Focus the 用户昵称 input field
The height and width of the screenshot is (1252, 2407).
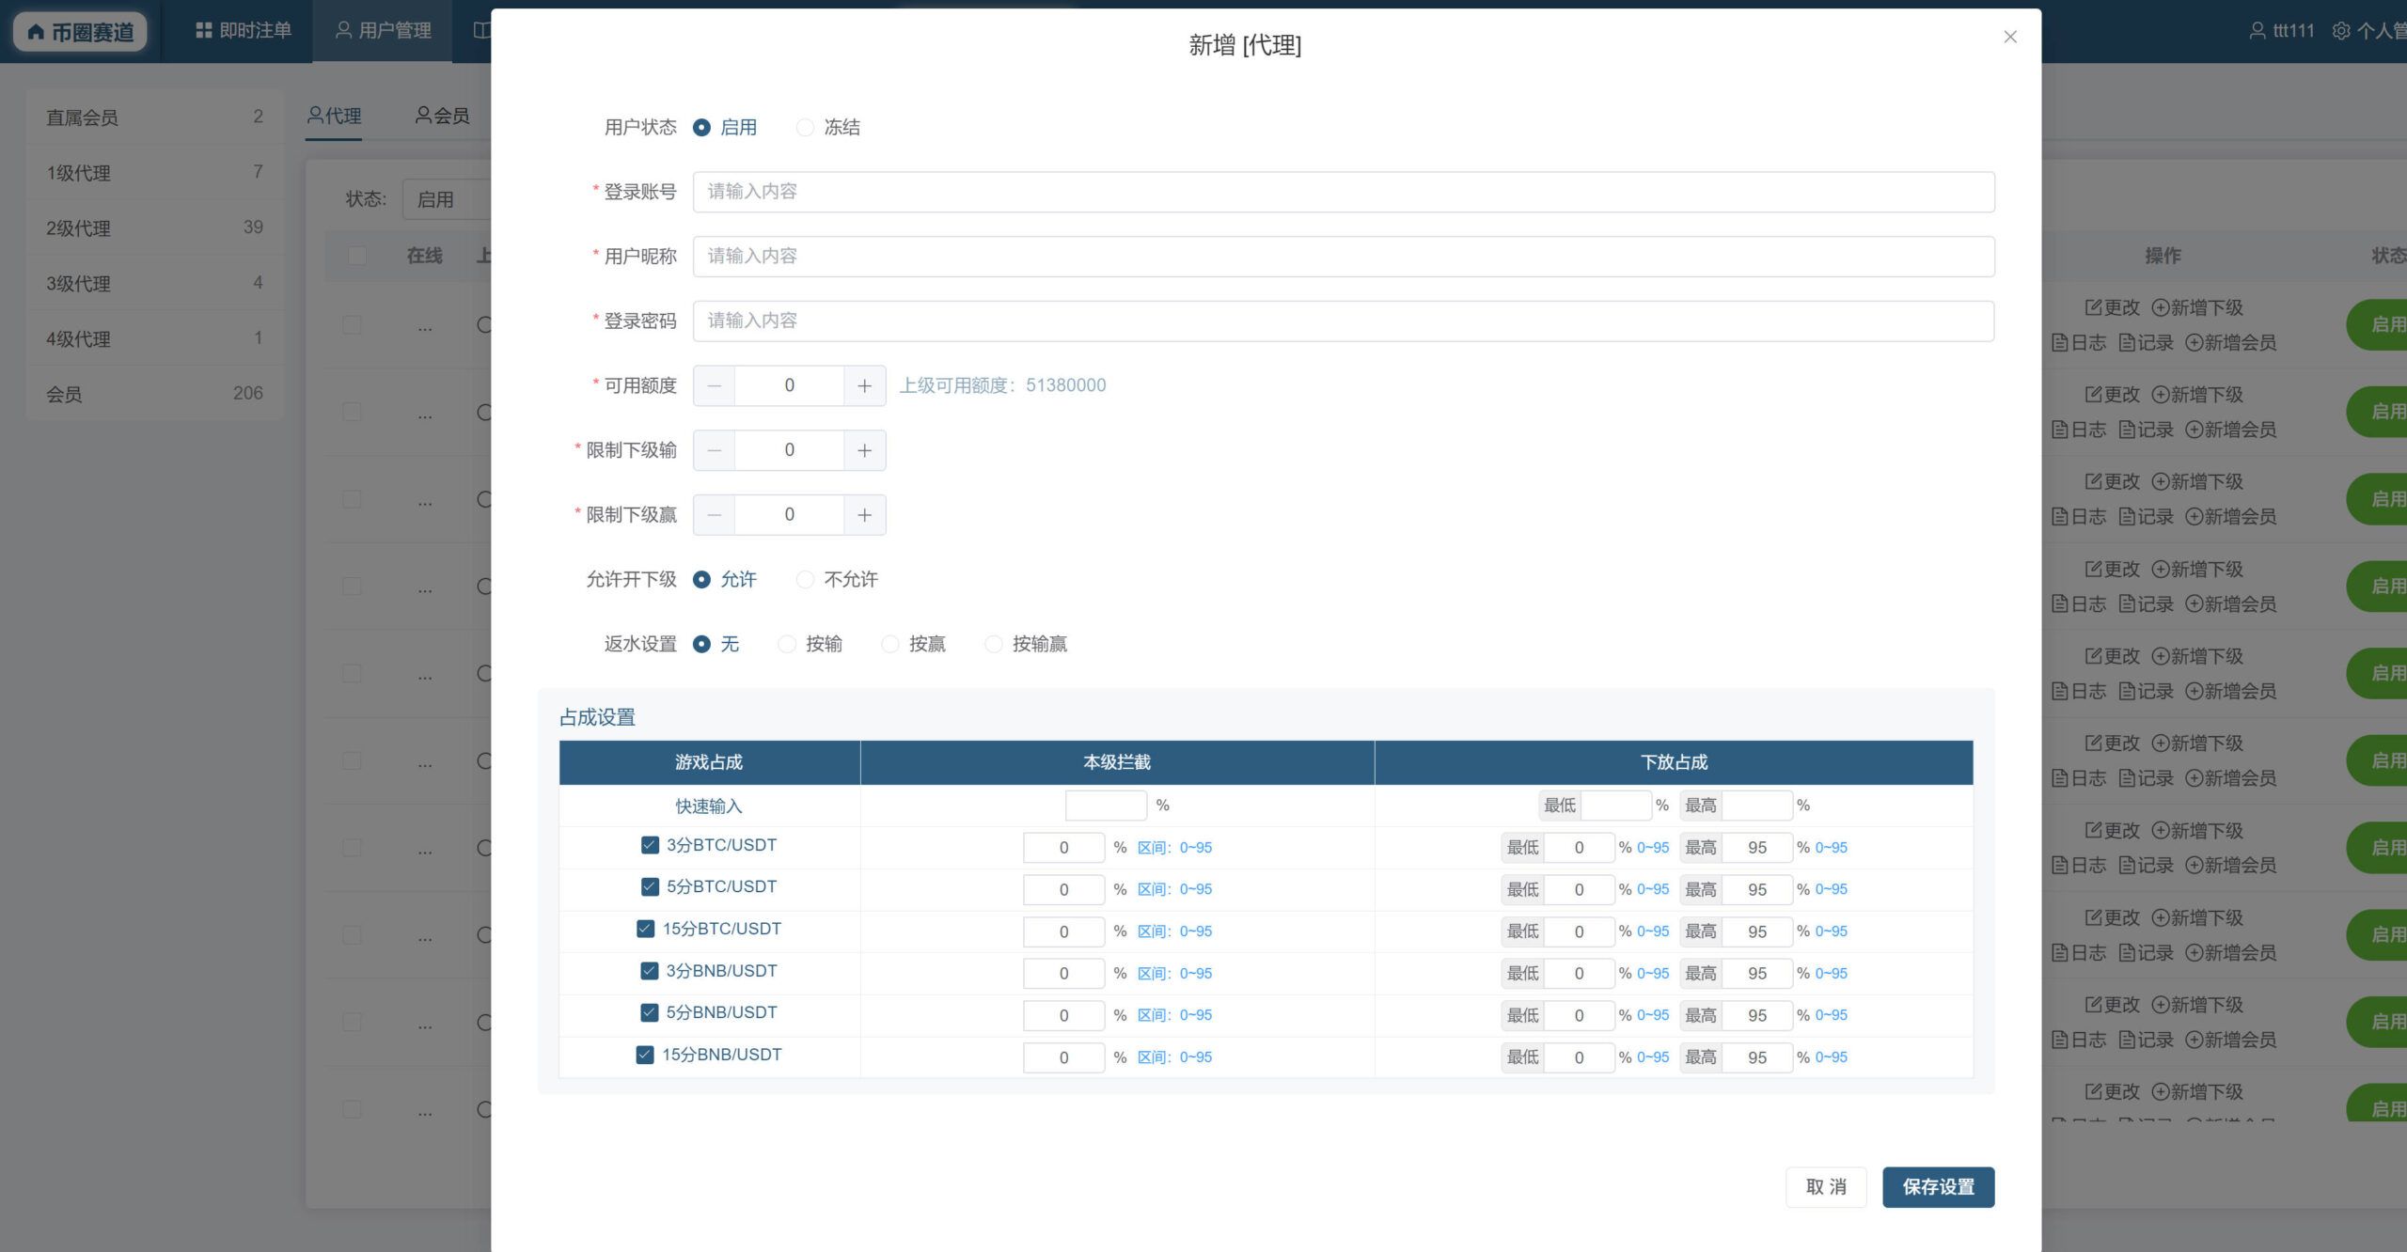click(x=1344, y=257)
